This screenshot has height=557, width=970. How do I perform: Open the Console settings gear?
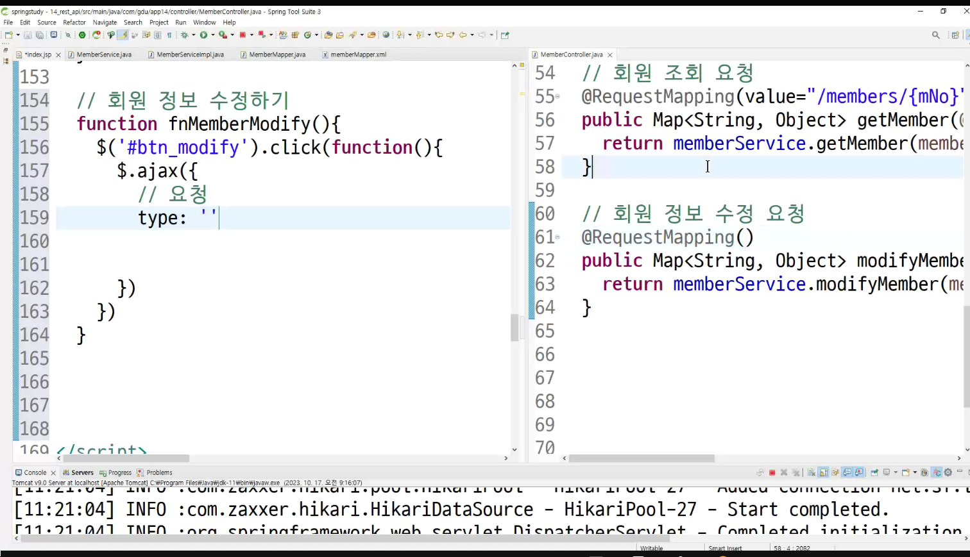948,472
